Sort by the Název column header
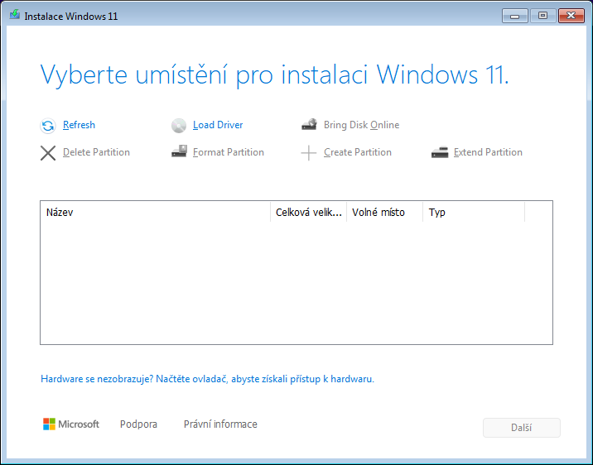 tap(155, 213)
